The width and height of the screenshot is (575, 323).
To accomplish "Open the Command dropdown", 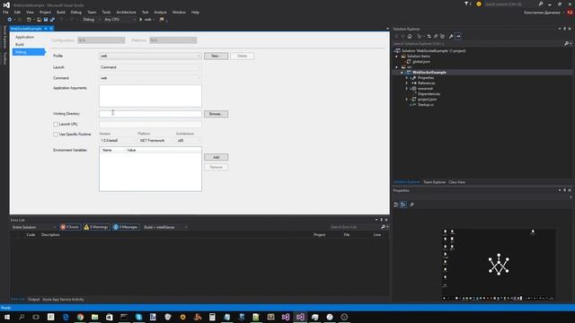I will click(x=150, y=78).
